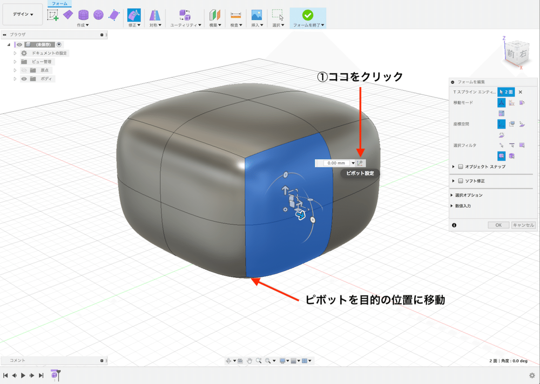Viewport: 540px width, 384px height.
Task: Open timeline settings gear at bottom right
Action: pos(532,375)
